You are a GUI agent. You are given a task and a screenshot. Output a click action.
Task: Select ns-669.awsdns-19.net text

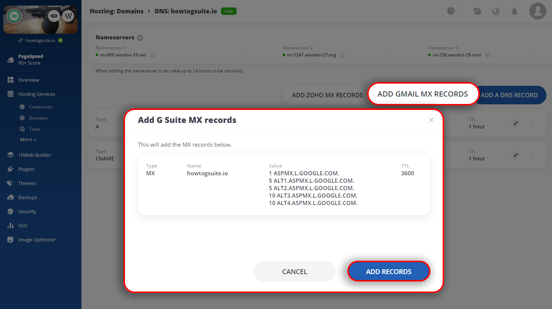123,55
